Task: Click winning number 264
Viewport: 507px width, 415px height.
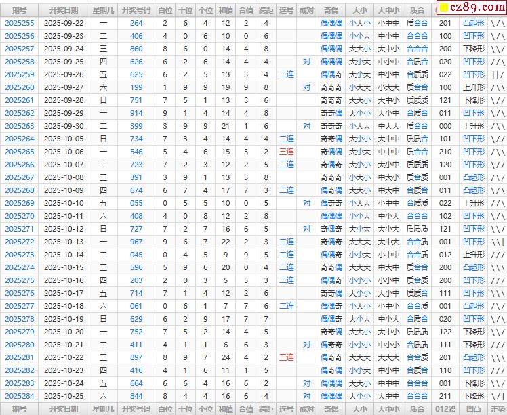Action: [136, 23]
